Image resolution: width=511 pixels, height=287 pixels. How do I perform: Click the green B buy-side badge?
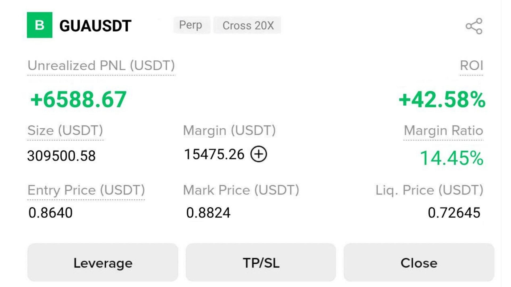40,25
